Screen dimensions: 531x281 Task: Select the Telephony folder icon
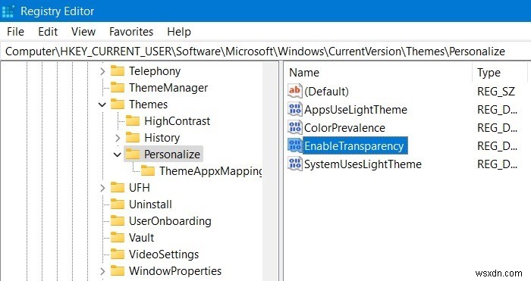tap(118, 71)
